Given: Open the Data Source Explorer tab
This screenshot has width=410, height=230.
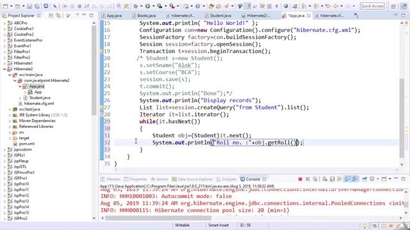Looking at the screenshot, I should coord(192,179).
